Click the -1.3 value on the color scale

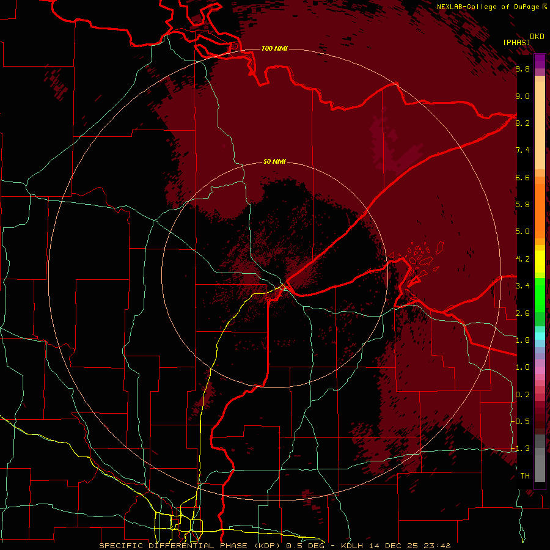pos(521,449)
